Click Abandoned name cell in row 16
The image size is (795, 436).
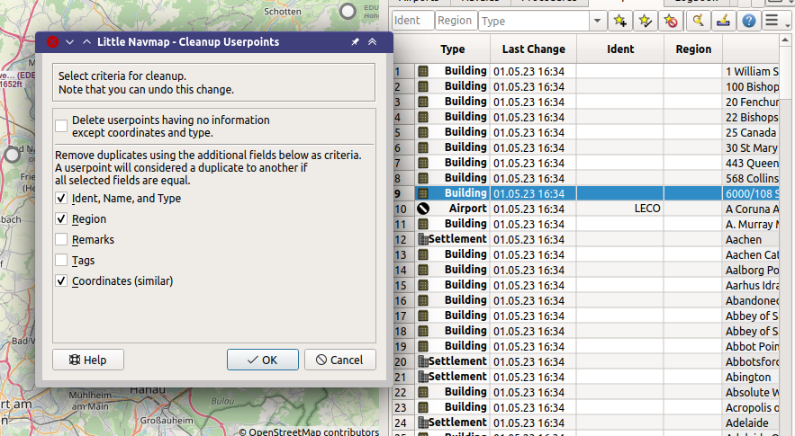coord(751,300)
